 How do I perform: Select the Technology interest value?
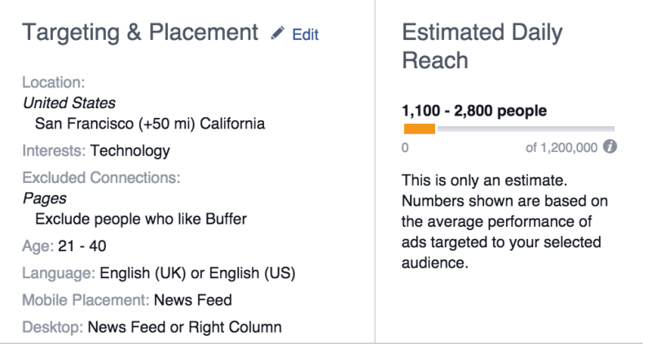(130, 151)
